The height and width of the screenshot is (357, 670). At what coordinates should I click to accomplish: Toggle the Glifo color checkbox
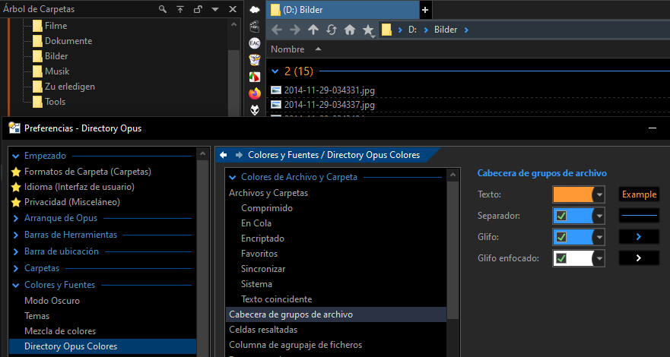561,237
